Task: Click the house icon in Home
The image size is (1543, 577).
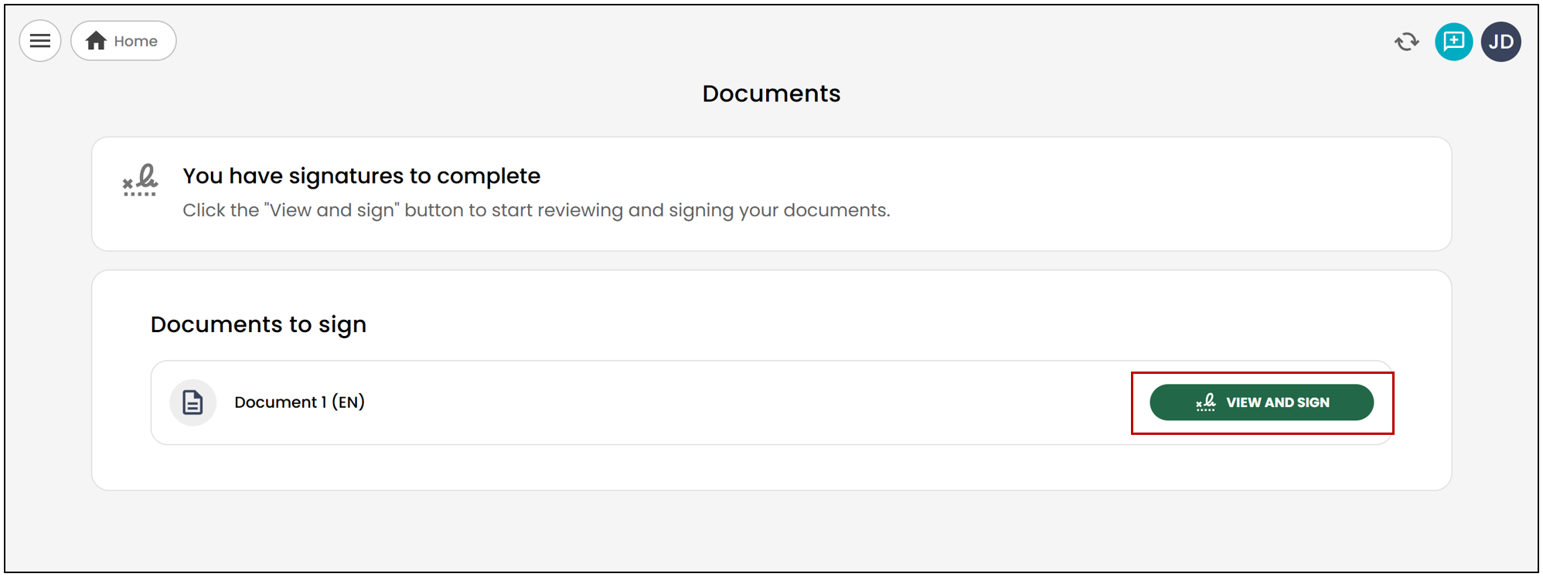Action: pyautogui.click(x=96, y=41)
